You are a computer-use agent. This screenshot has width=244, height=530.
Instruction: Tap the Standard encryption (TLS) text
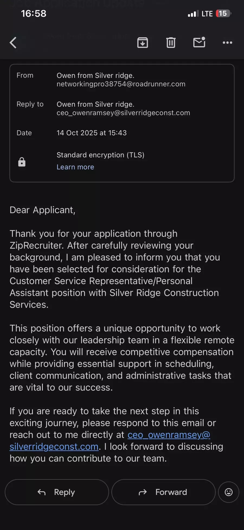tap(100, 155)
